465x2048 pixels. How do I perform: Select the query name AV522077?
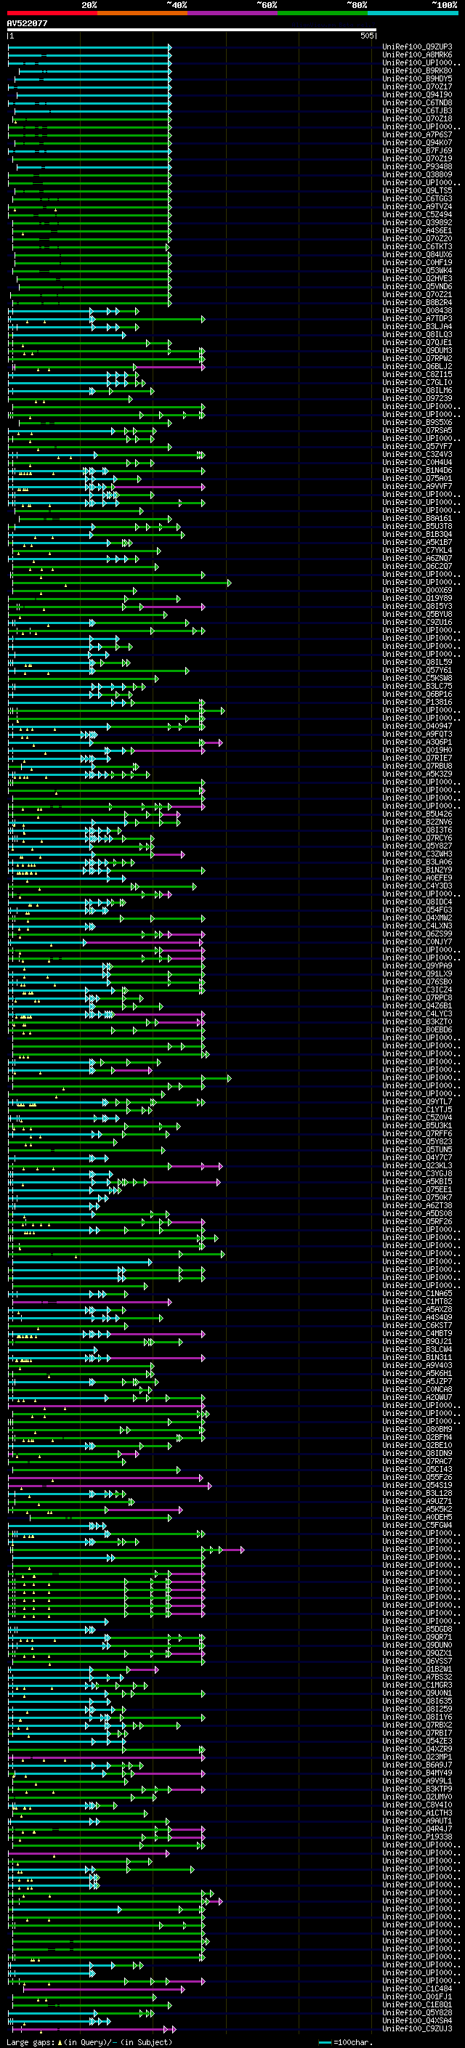click(27, 24)
